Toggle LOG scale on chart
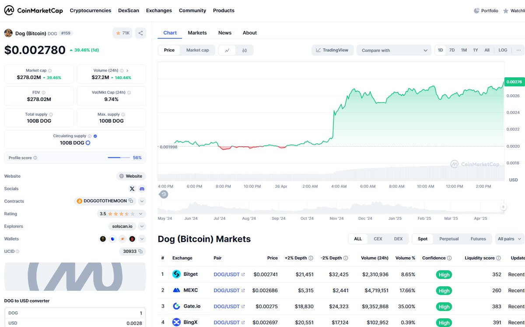This screenshot has height=327, width=525. coord(503,50)
